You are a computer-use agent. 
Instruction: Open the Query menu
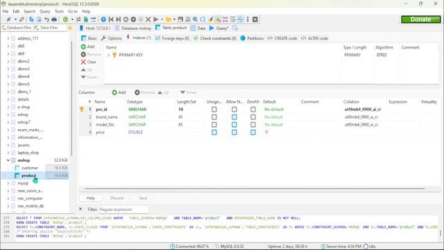(x=44, y=11)
